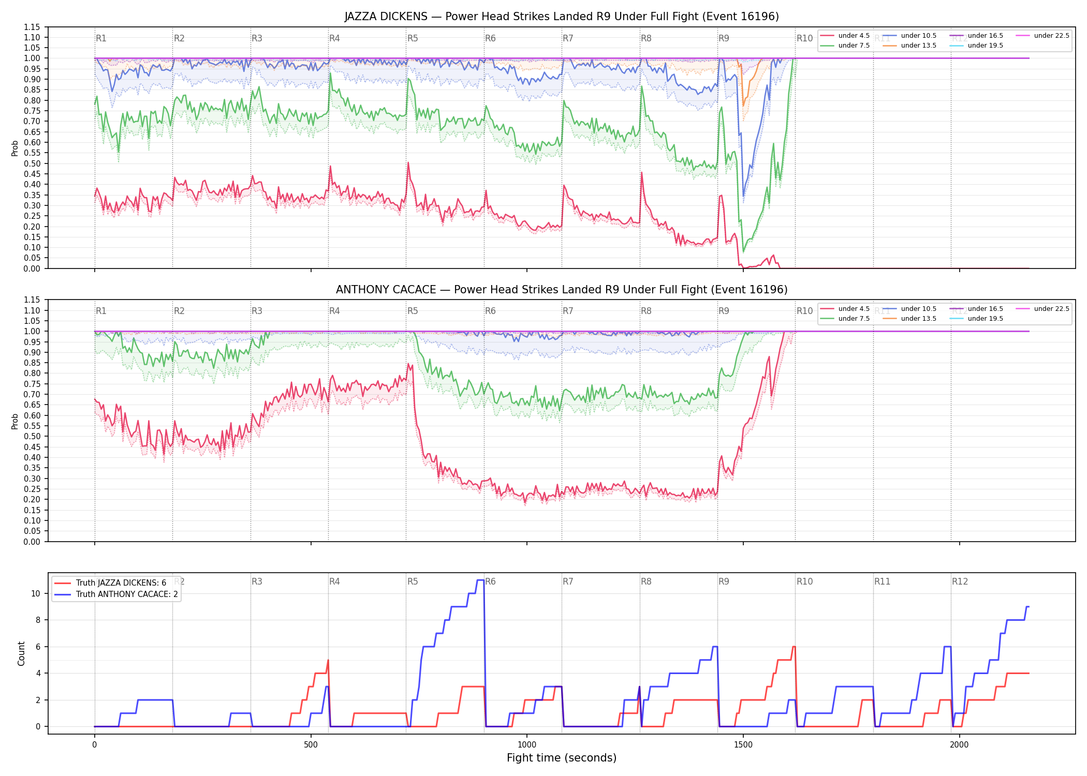Click the 1500 tick label on x-axis
The height and width of the screenshot is (776, 1087).
[743, 745]
